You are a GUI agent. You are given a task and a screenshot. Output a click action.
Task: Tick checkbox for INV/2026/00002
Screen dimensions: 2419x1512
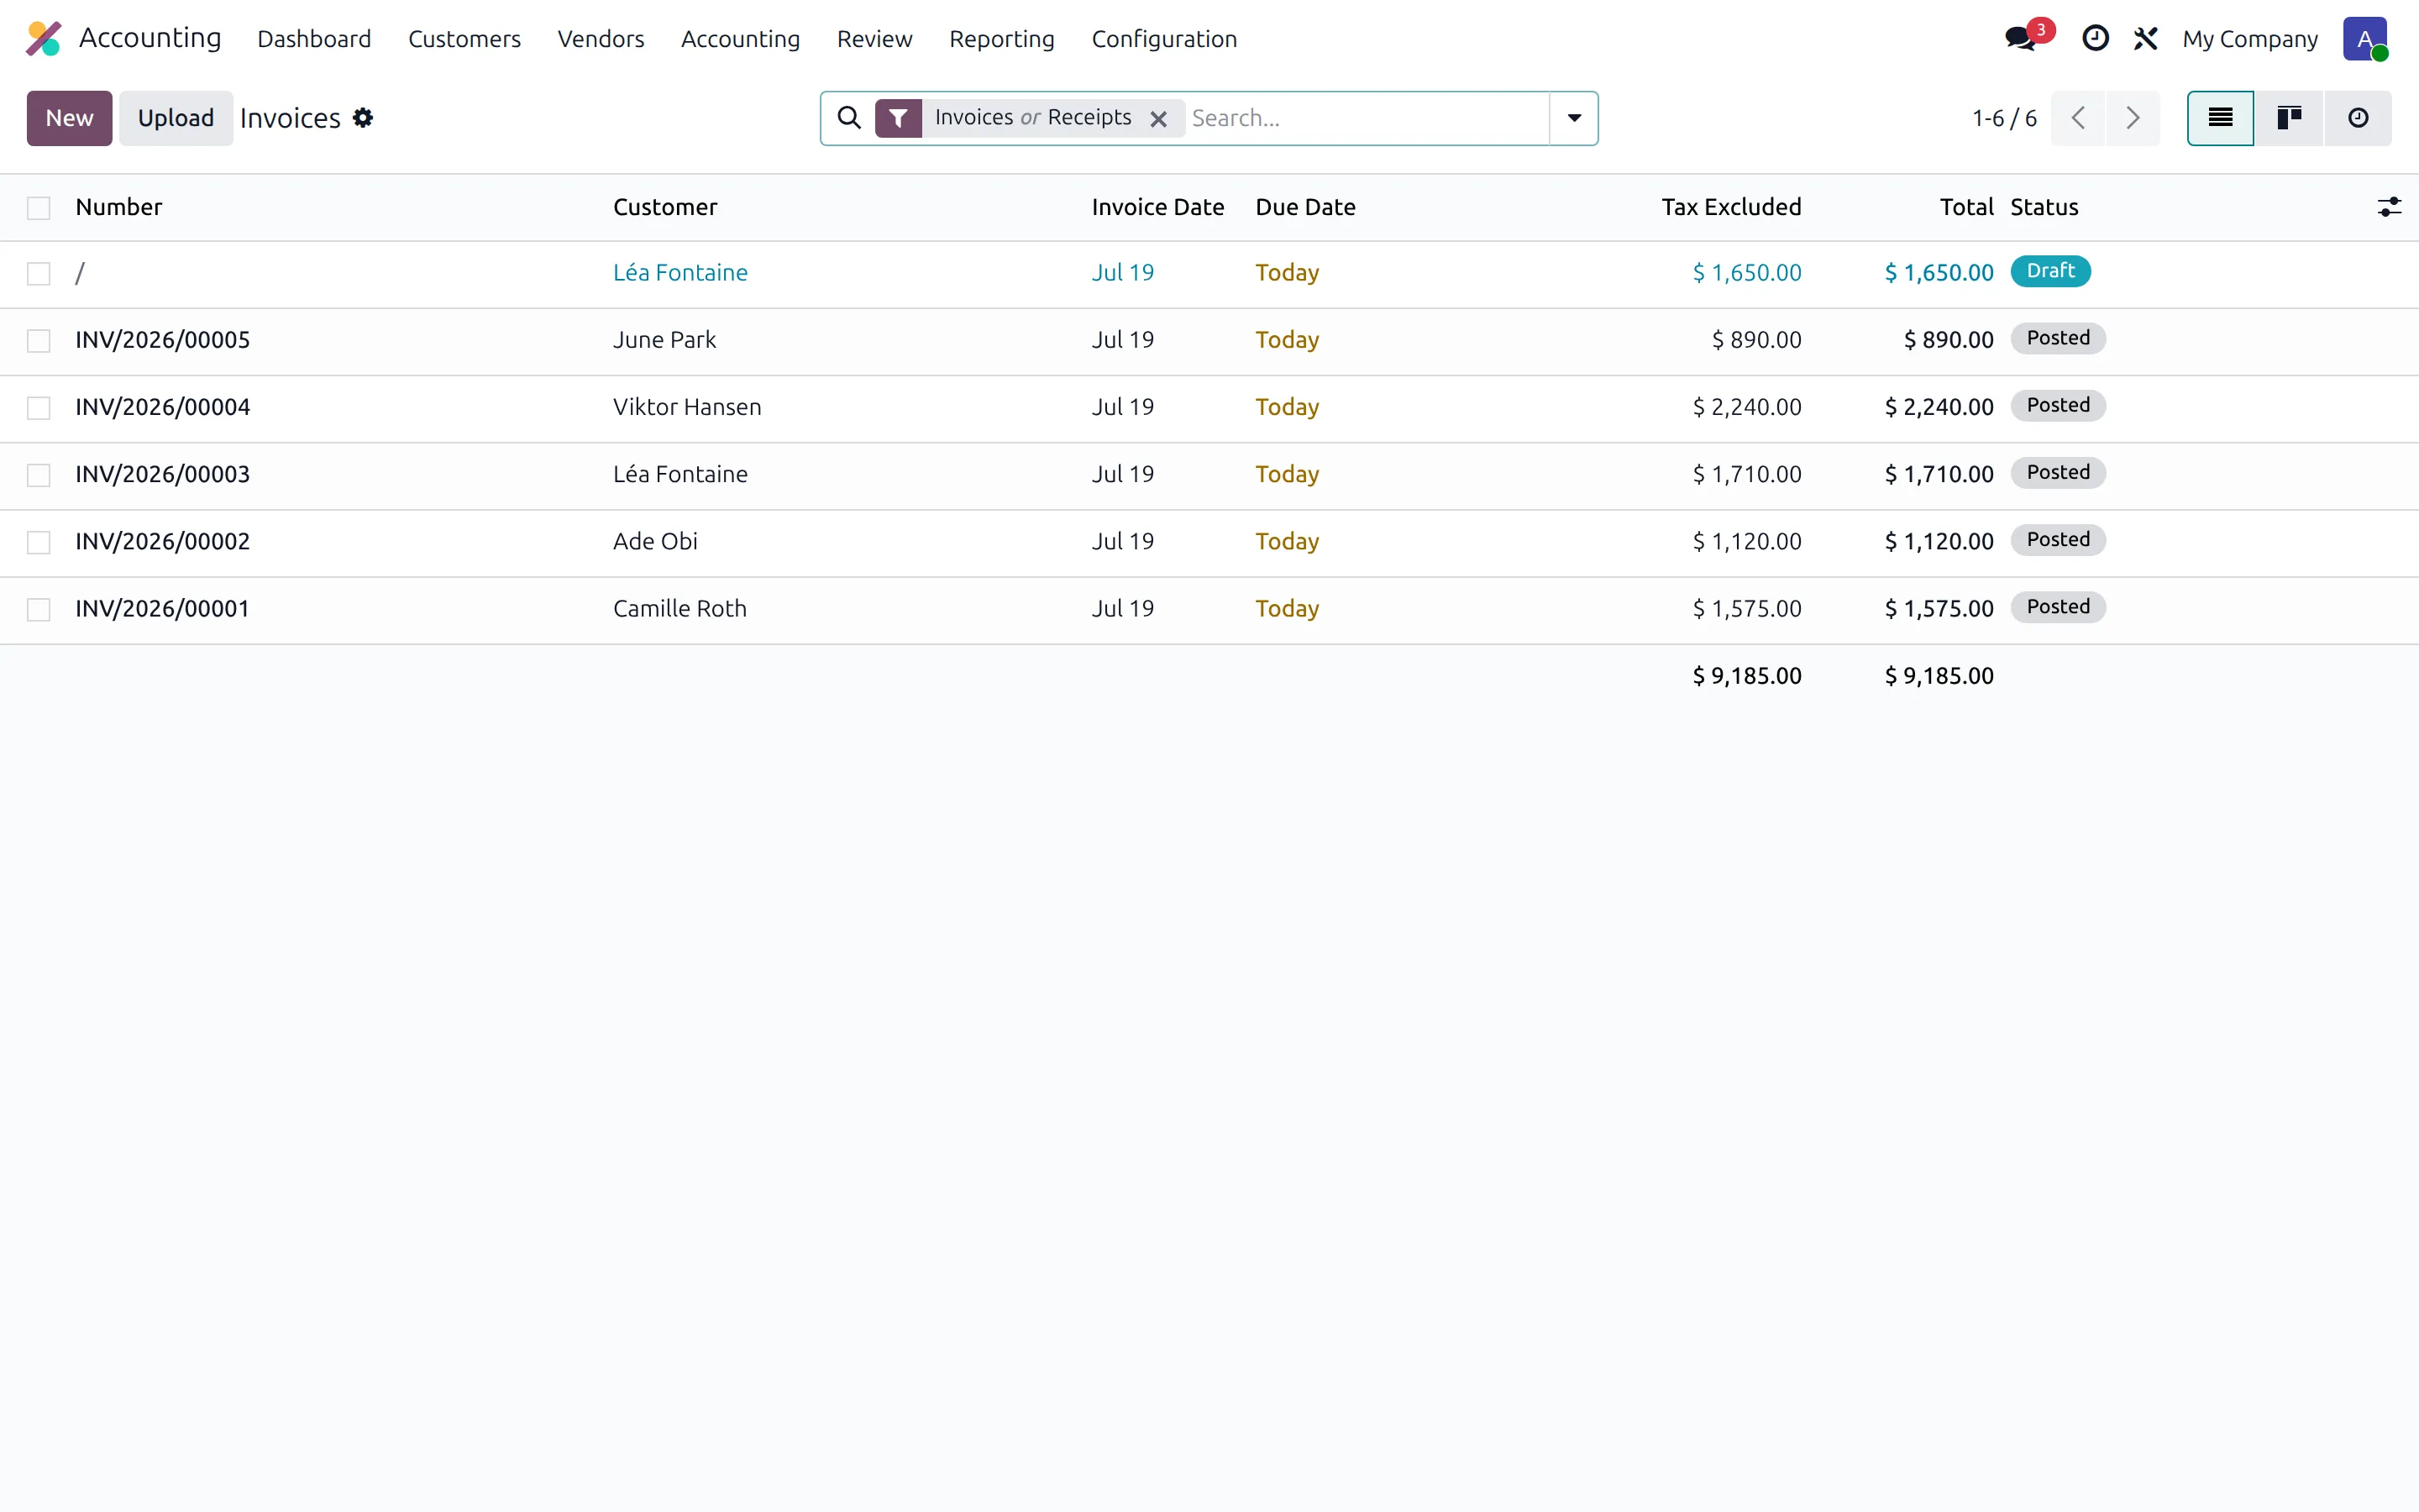pyautogui.click(x=39, y=542)
